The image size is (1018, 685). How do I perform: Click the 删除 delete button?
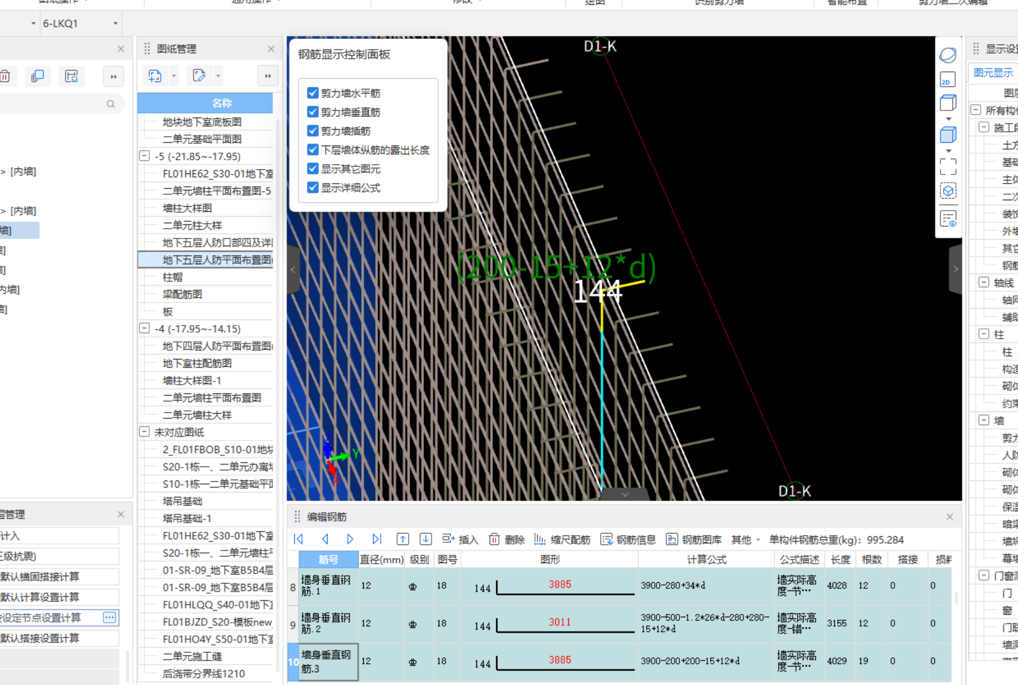(x=507, y=539)
